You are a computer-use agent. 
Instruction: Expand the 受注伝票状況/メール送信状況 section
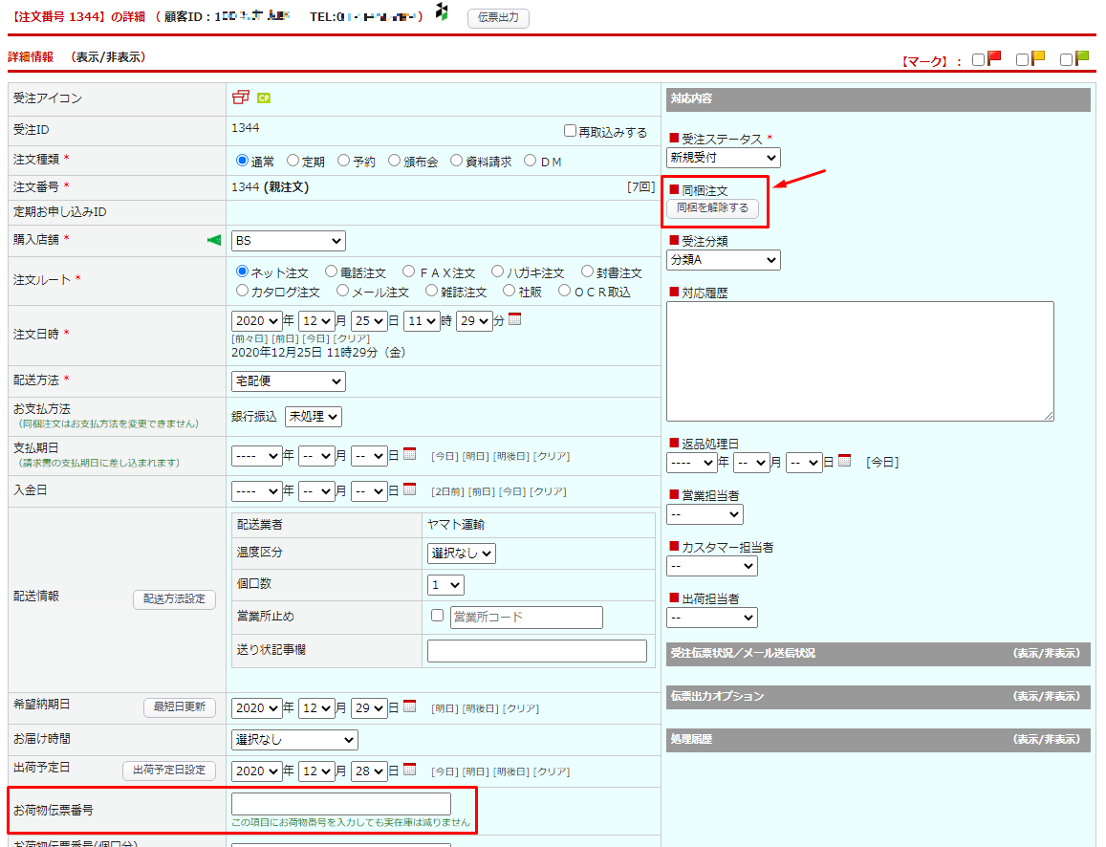tap(1046, 654)
